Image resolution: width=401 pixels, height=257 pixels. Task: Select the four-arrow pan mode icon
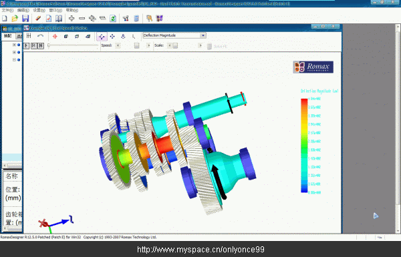pos(112,36)
